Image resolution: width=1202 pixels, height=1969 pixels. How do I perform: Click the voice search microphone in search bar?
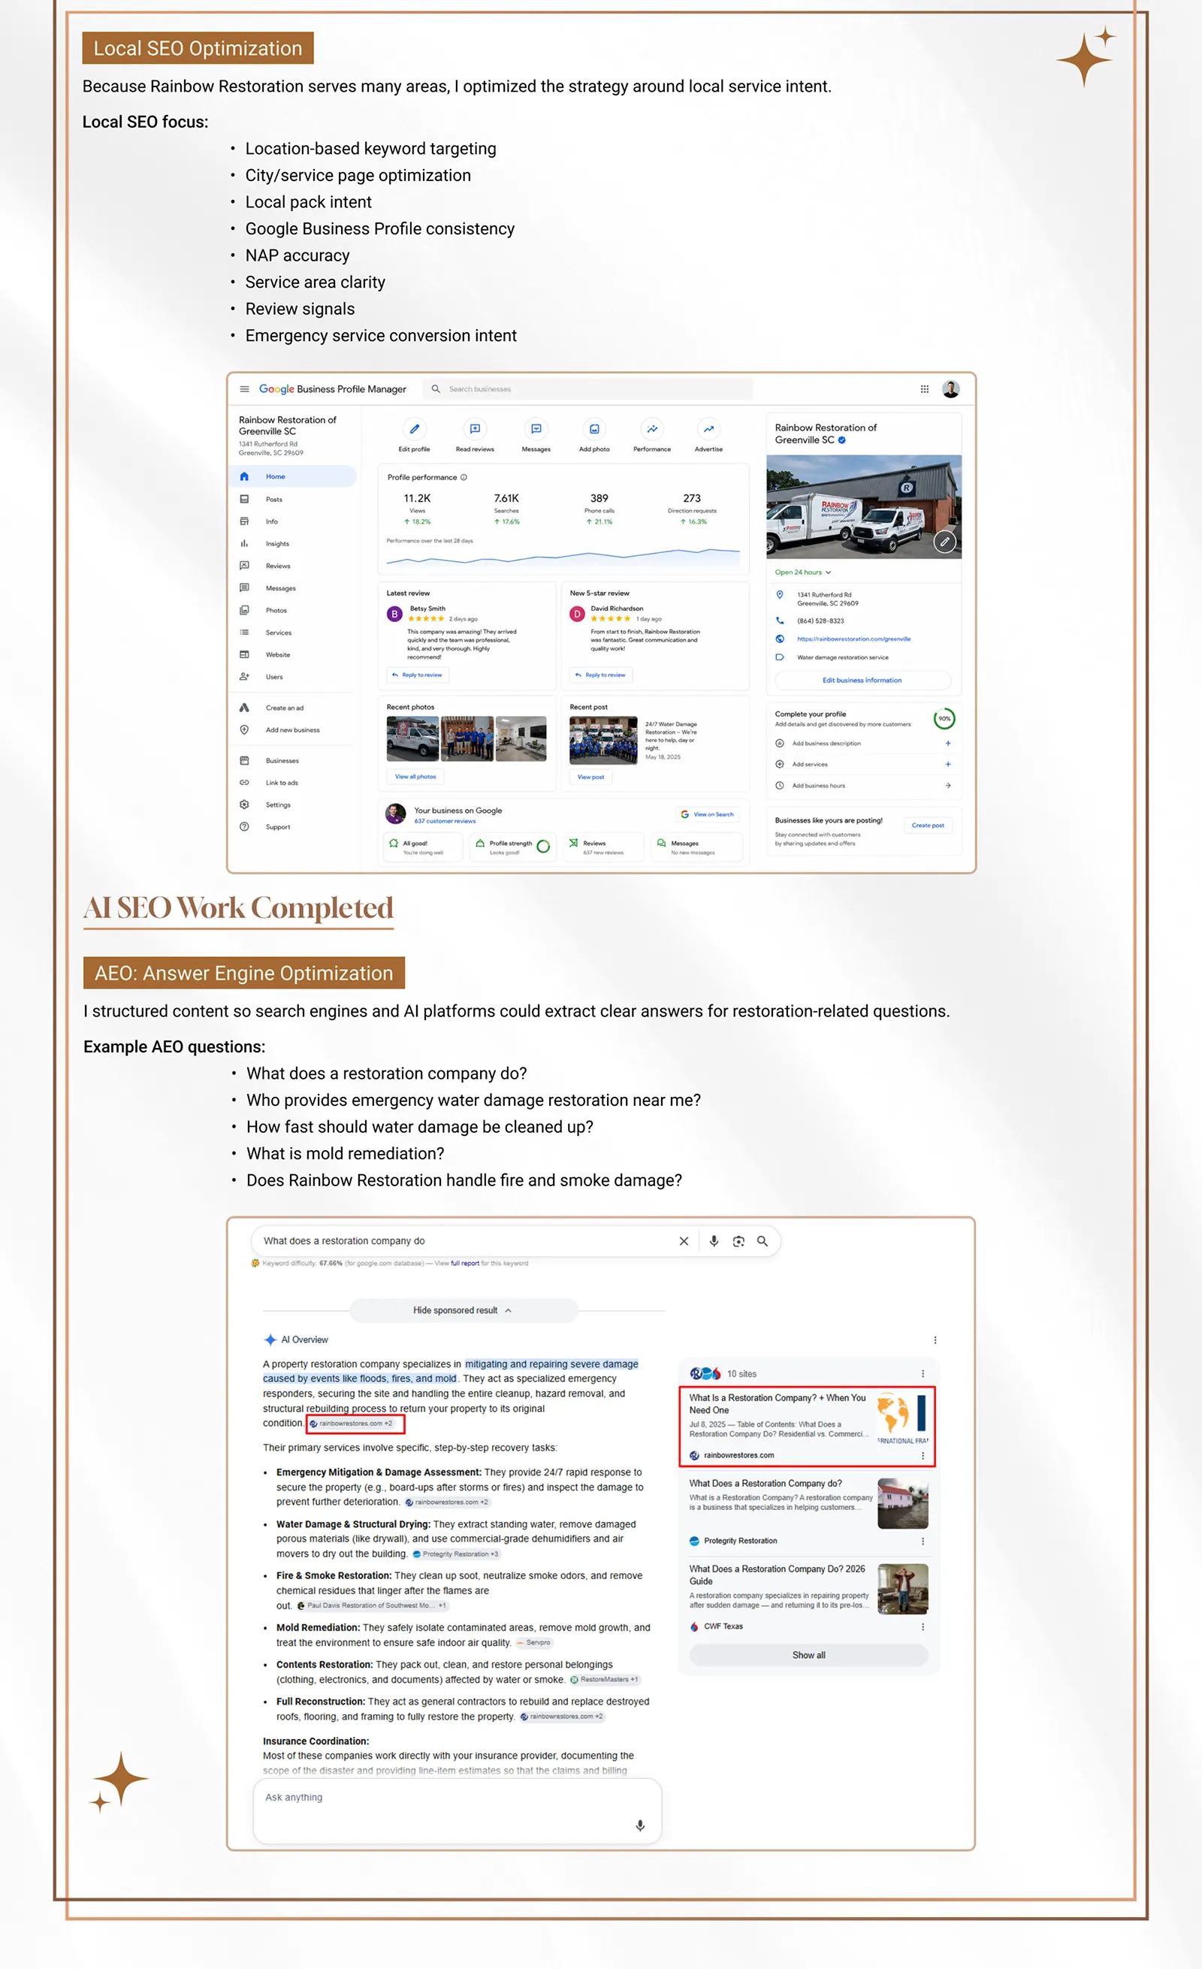(714, 1241)
